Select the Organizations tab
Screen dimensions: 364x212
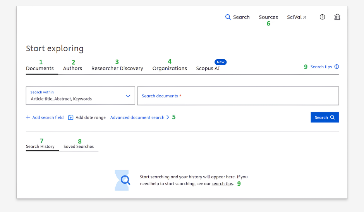pyautogui.click(x=170, y=68)
